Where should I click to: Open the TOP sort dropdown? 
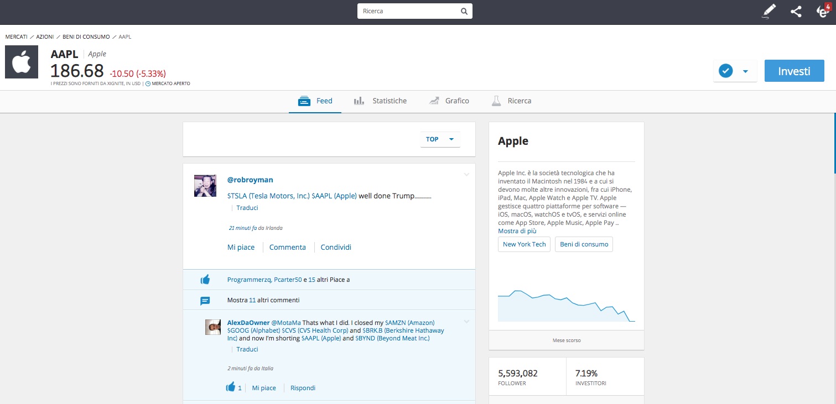pyautogui.click(x=440, y=139)
